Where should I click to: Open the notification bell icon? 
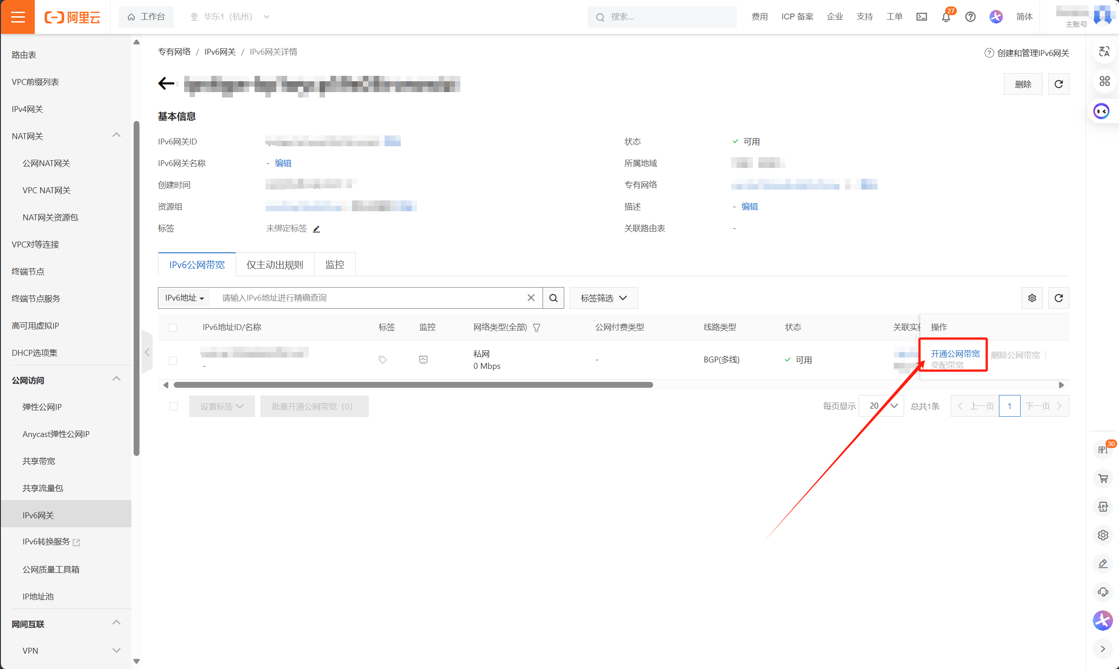coord(946,17)
